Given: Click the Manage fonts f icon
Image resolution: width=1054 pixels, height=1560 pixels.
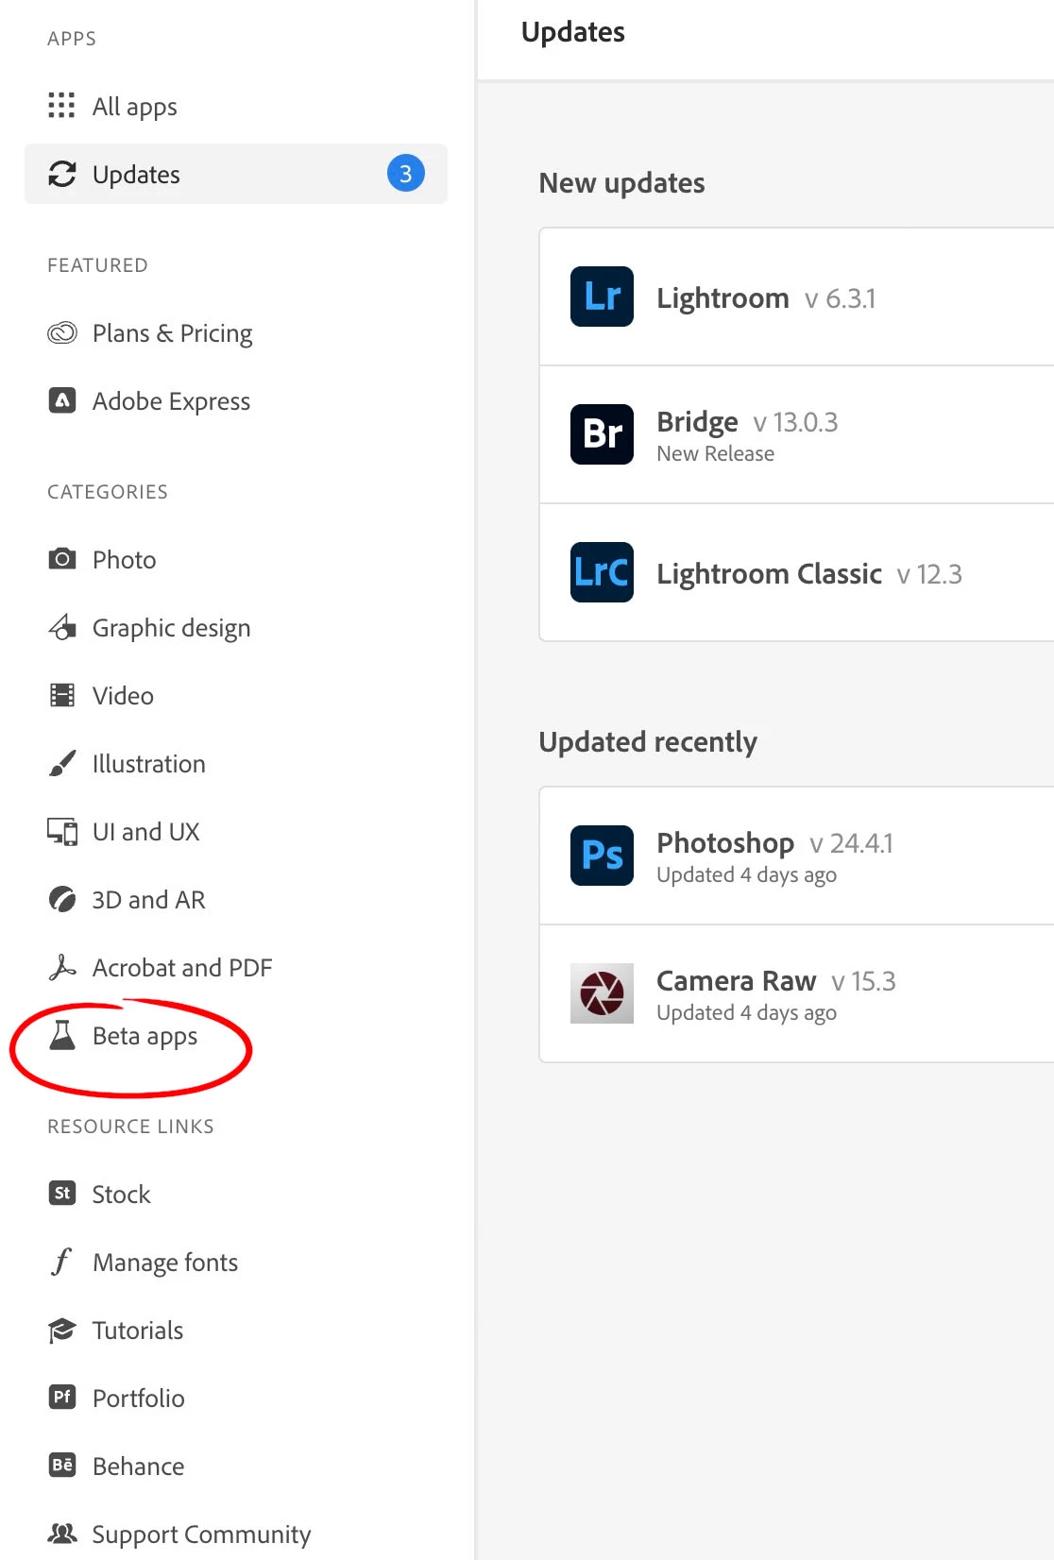Looking at the screenshot, I should coord(62,1262).
